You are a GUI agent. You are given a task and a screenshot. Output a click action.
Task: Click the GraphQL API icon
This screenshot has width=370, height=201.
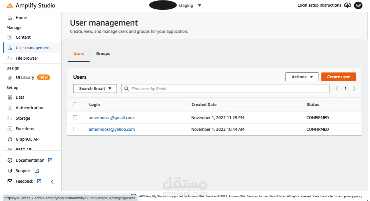point(10,139)
